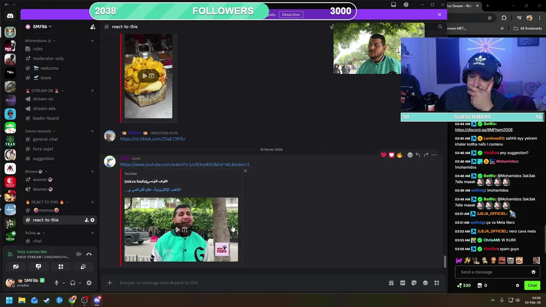The height and width of the screenshot is (307, 546).
Task: Open microphone input options arrow
Action: [x=64, y=283]
